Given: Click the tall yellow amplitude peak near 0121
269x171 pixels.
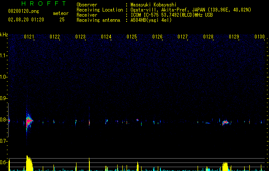Looking at the screenshot, I should (x=29, y=163).
